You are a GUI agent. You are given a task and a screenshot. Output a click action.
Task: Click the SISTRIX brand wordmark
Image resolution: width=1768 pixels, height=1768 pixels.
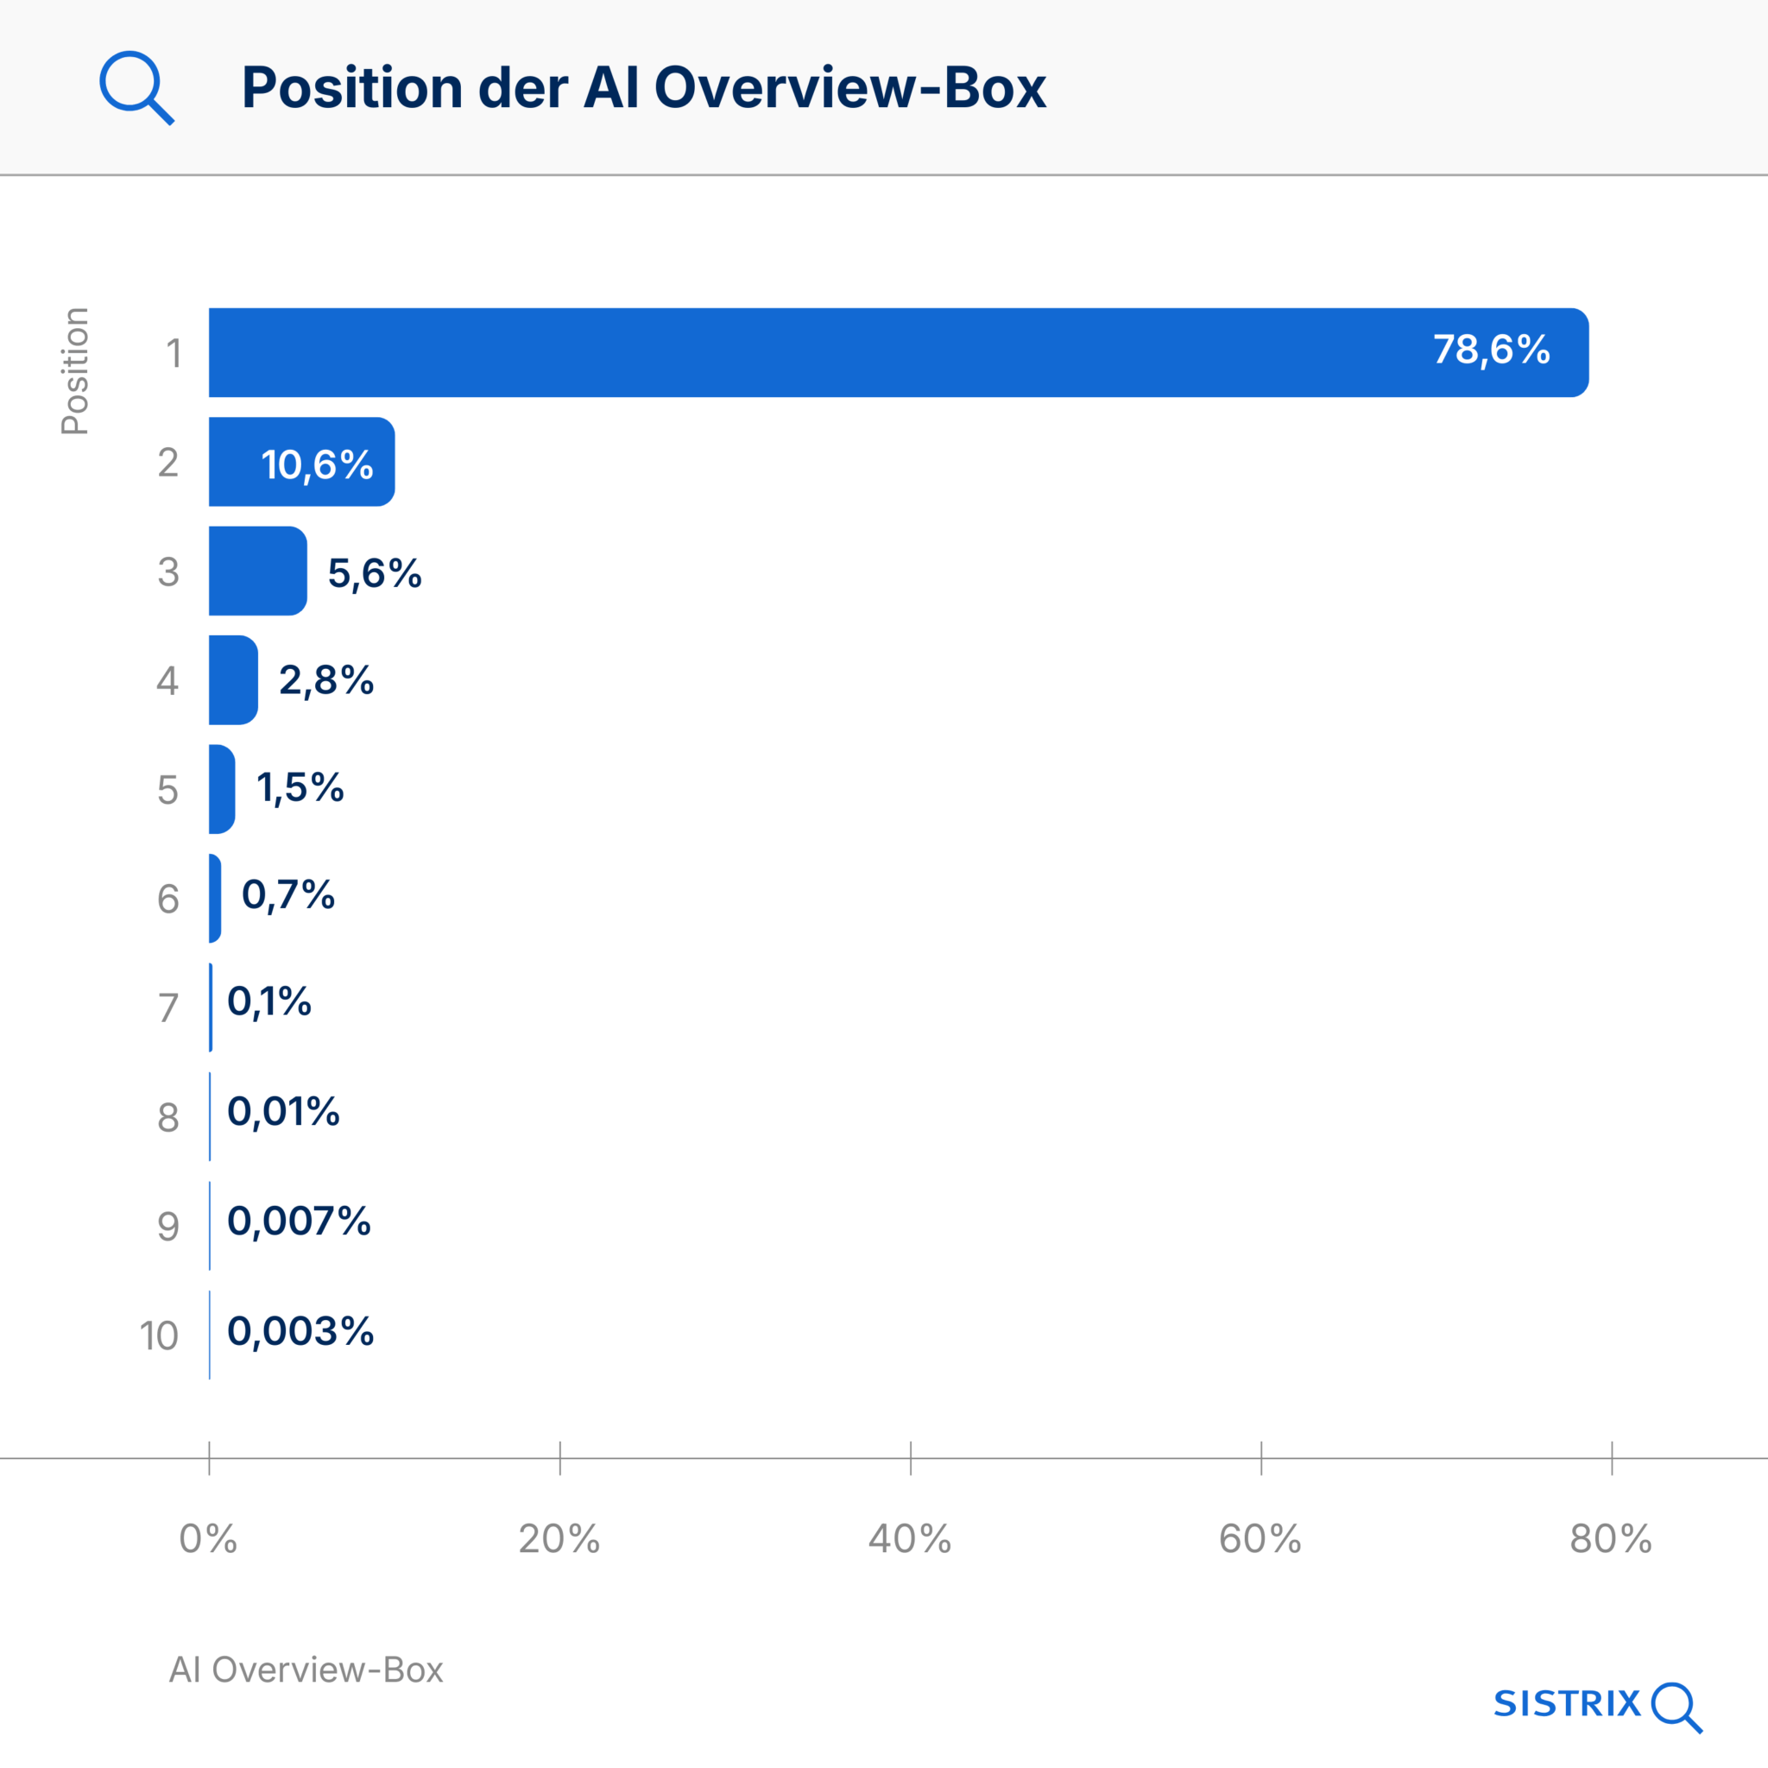tap(1567, 1704)
